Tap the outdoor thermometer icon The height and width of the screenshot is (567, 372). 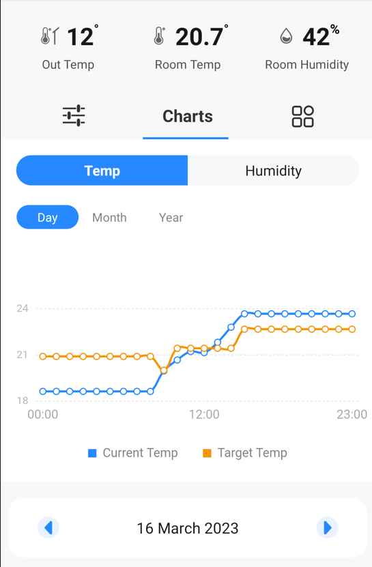pos(50,35)
